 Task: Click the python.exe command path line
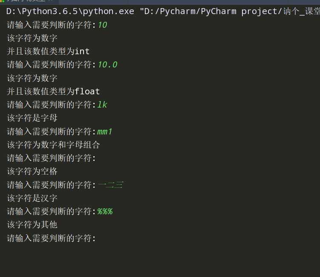click(x=162, y=12)
